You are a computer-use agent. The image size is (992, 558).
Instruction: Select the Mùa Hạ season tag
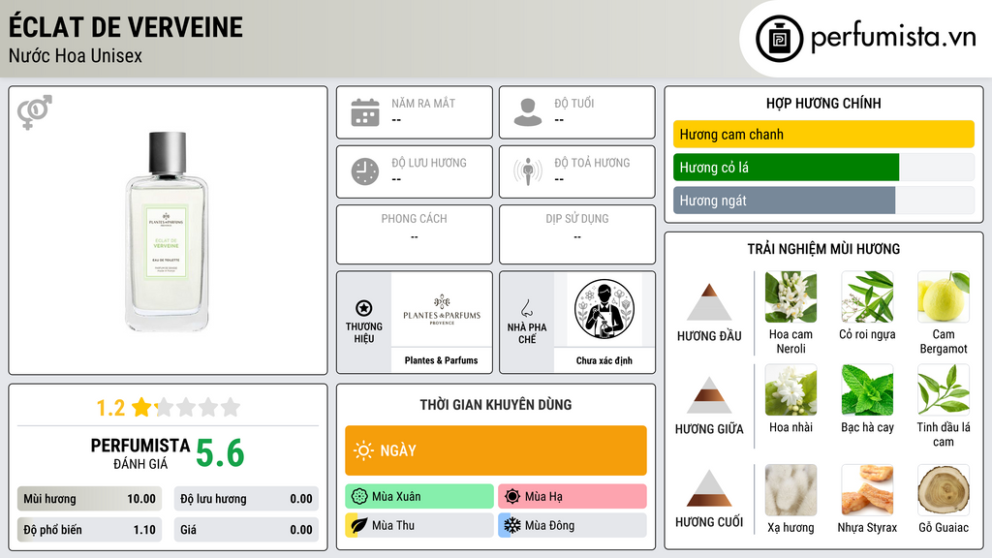573,497
